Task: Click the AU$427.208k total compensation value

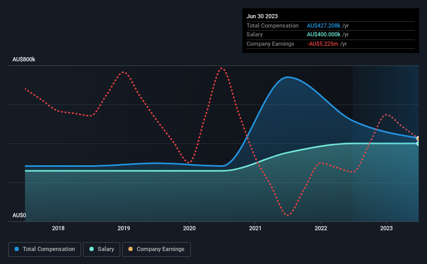Action: pyautogui.click(x=324, y=25)
